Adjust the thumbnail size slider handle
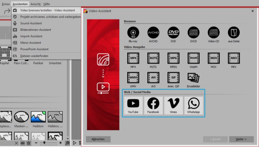The image size is (259, 147). 45,143
